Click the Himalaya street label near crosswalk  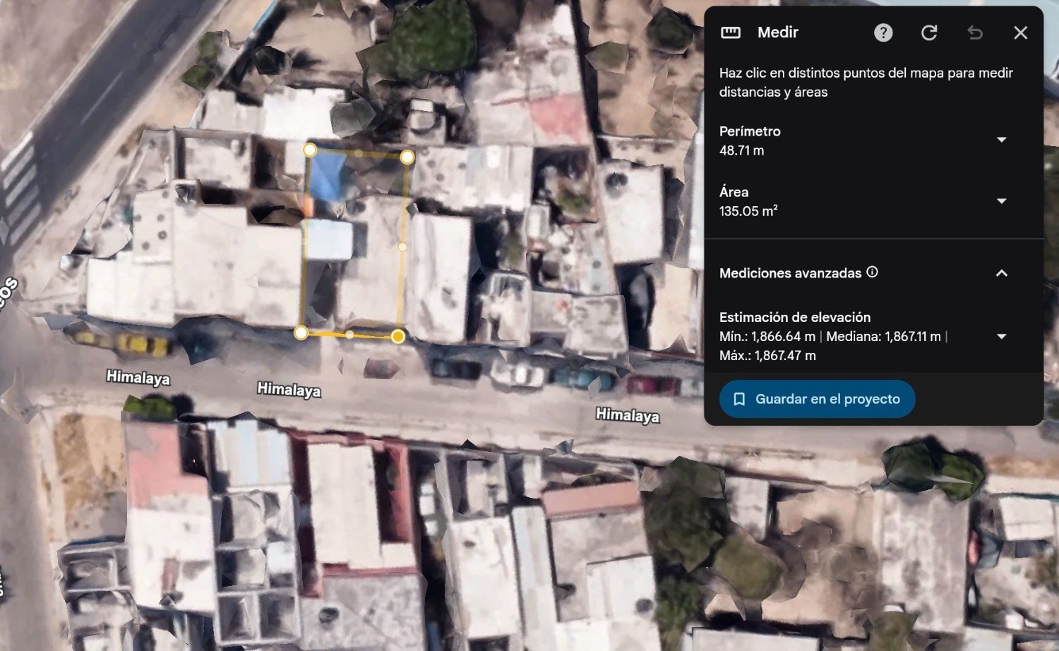tap(138, 378)
